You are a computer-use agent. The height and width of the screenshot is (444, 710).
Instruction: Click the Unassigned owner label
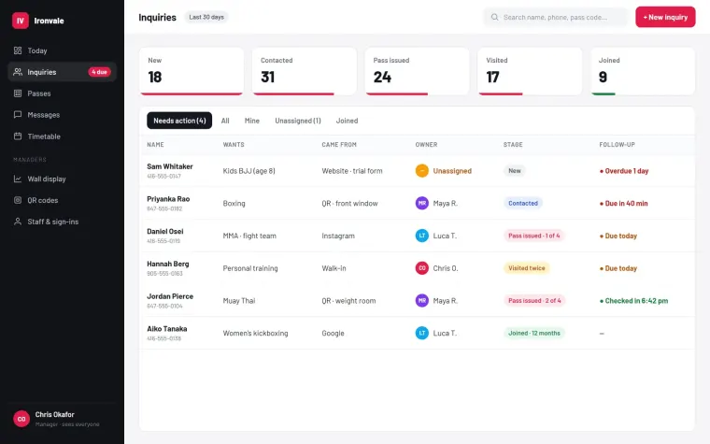point(452,171)
